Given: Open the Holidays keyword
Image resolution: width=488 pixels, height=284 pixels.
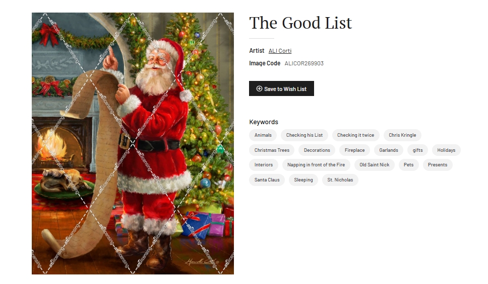Looking at the screenshot, I should [x=446, y=150].
